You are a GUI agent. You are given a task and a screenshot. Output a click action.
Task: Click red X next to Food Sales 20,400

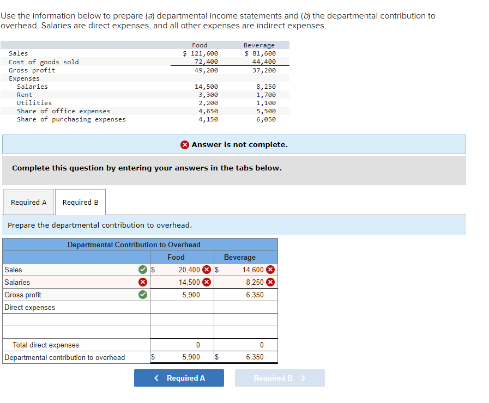click(x=206, y=270)
